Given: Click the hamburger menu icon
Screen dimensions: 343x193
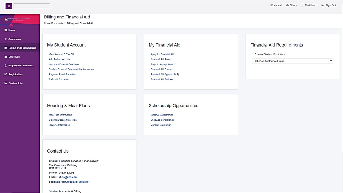Looking at the screenshot, I should pyautogui.click(x=9, y=6).
